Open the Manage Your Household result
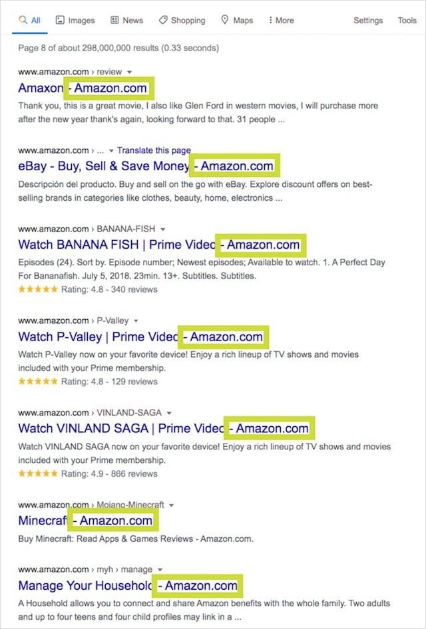The height and width of the screenshot is (629, 426). [84, 586]
